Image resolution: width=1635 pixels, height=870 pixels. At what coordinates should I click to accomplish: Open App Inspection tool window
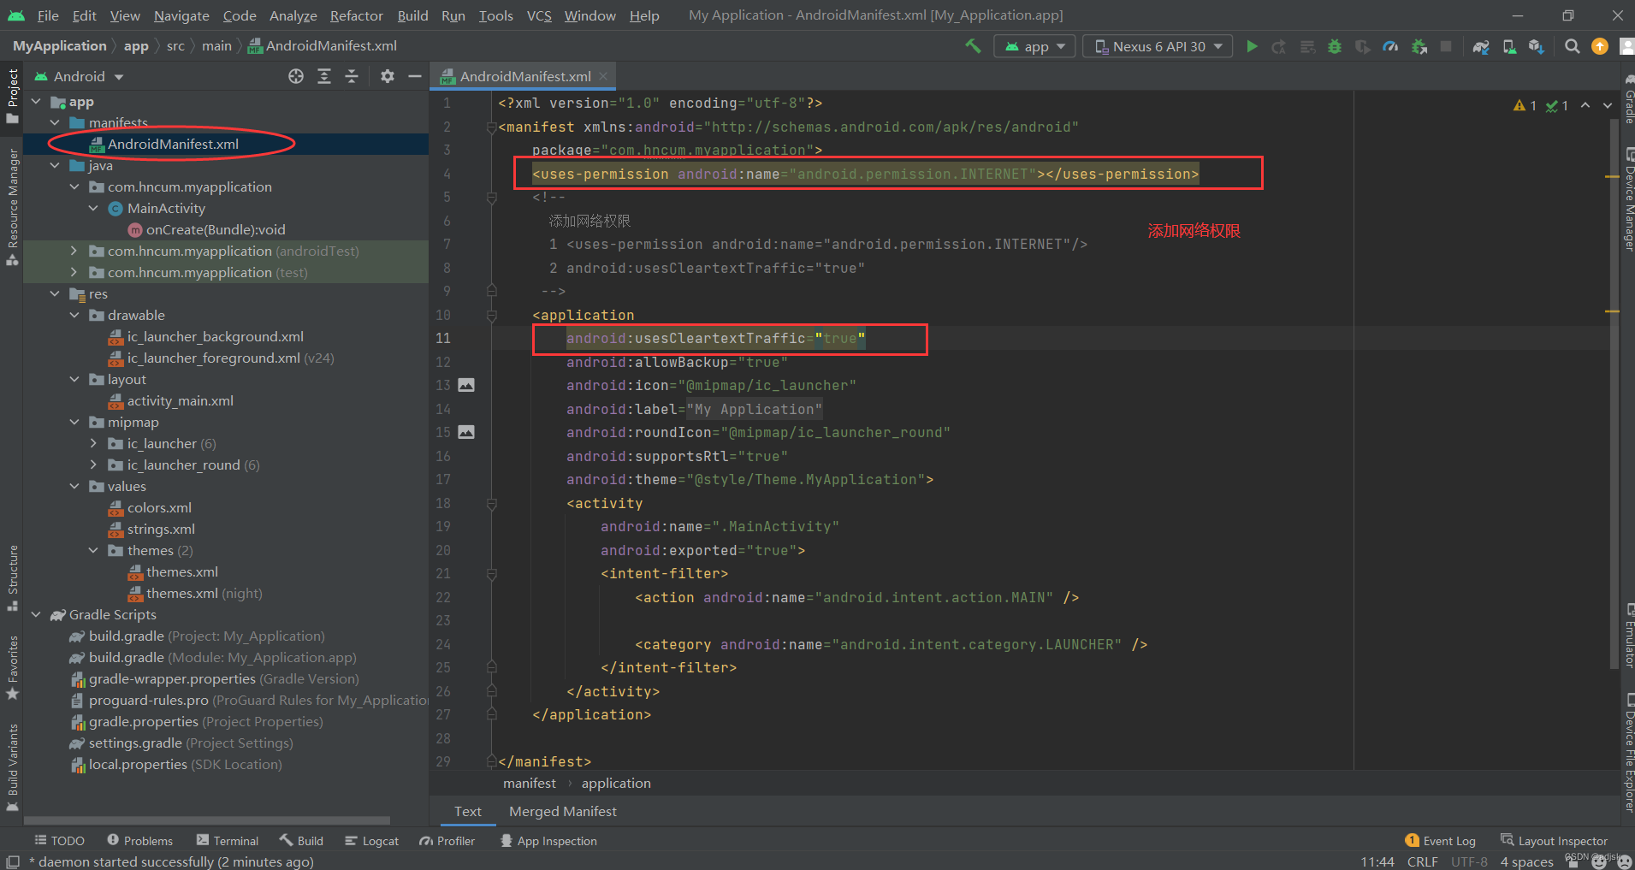click(548, 841)
